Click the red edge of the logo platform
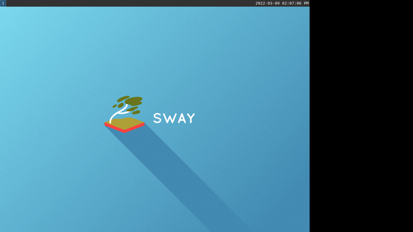This screenshot has width=413, height=232. 124,128
